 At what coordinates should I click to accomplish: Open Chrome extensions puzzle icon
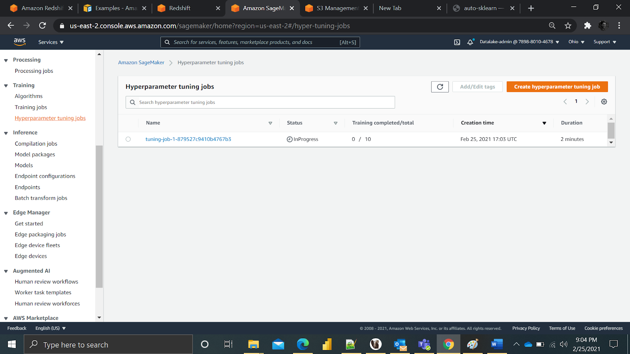tap(587, 26)
